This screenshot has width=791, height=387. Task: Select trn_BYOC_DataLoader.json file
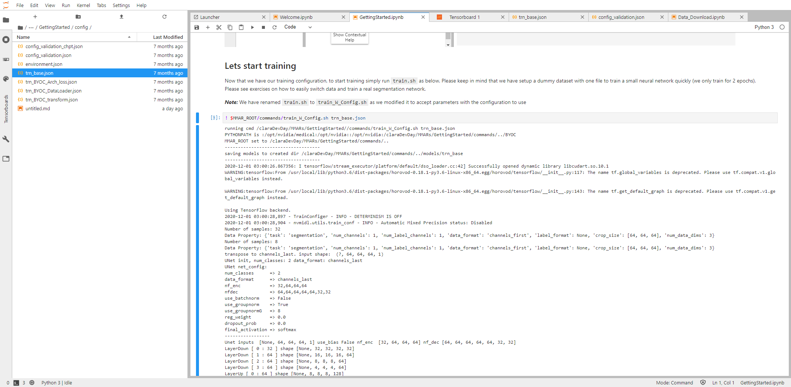100,91
